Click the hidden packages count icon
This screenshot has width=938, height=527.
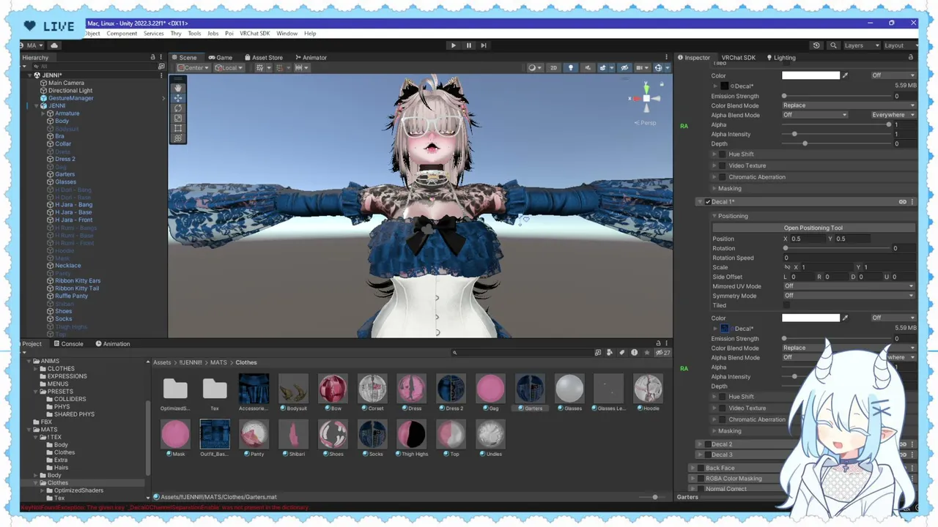click(662, 353)
